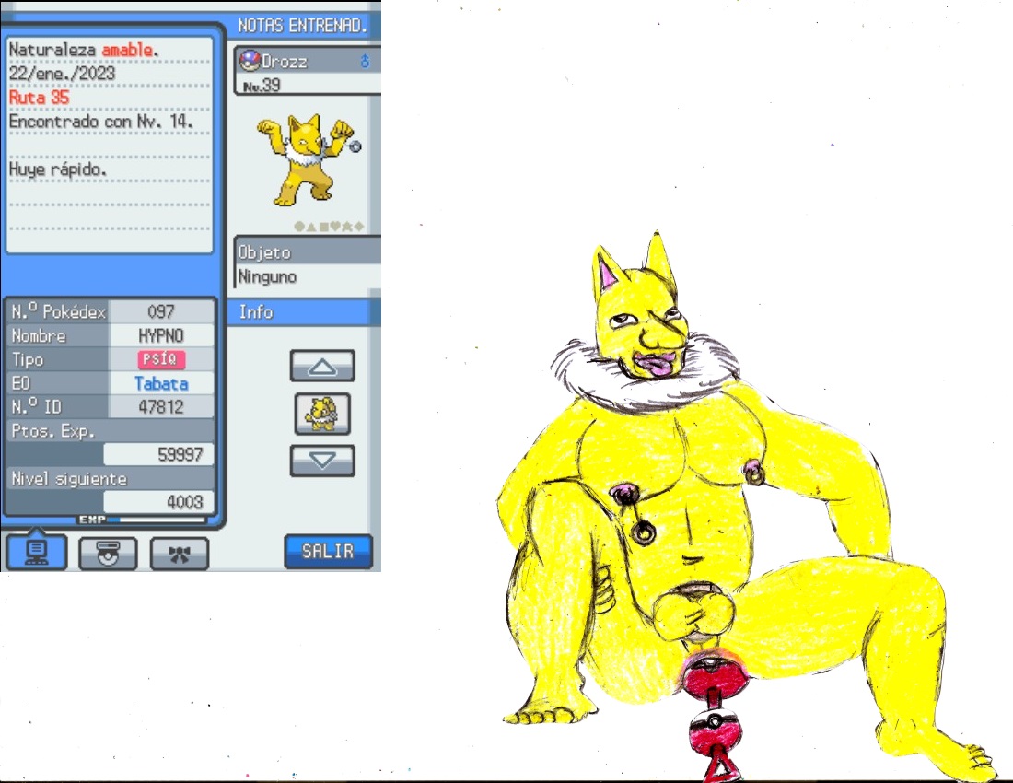This screenshot has width=1013, height=783.
Task: Go to next Pokémon with down arrow
Action: tap(322, 461)
